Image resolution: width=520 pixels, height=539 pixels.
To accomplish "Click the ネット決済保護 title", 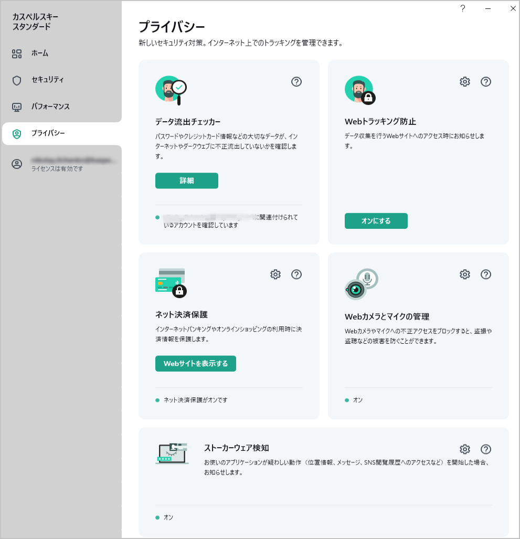I will (182, 314).
